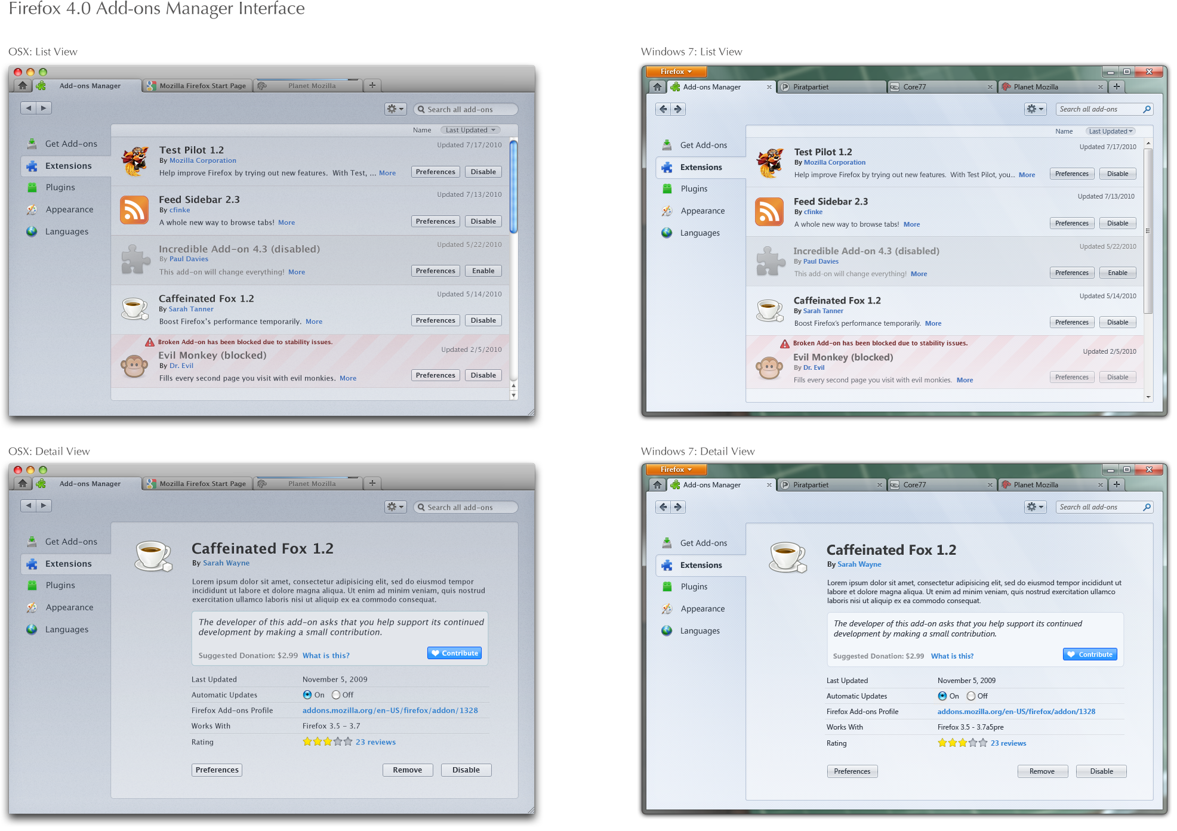Click scrollbar down arrow in OSX List View
The height and width of the screenshot is (831, 1177).
click(513, 395)
